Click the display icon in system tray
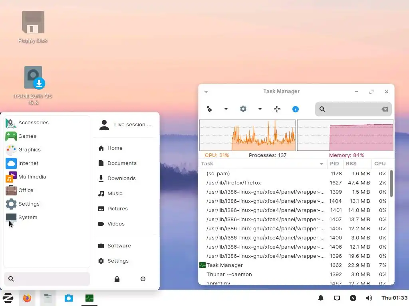 337,298
